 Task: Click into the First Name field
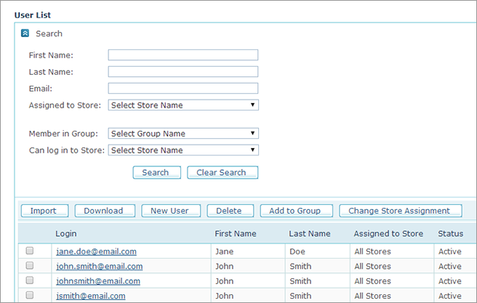pyautogui.click(x=183, y=55)
